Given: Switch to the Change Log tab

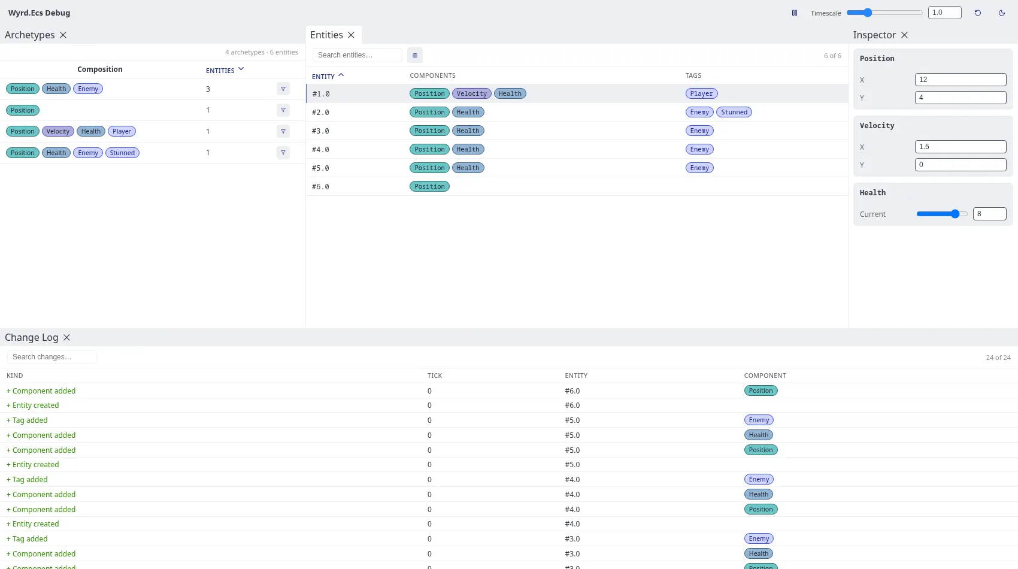Looking at the screenshot, I should click(x=31, y=337).
